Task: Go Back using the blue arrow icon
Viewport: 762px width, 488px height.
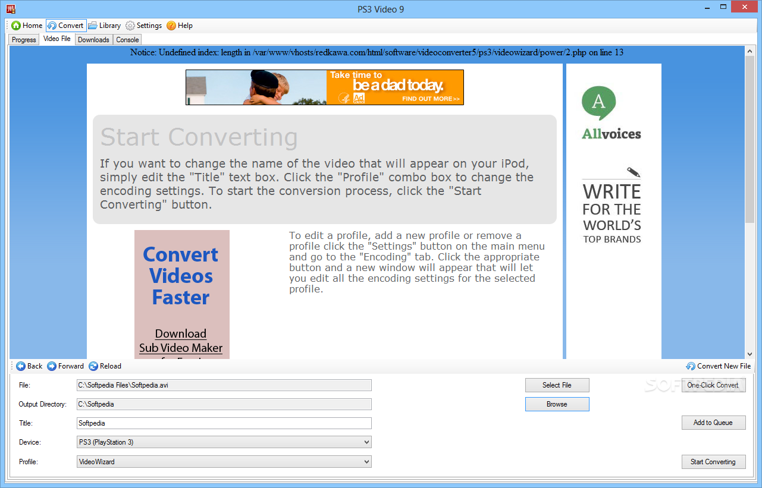Action: point(21,366)
